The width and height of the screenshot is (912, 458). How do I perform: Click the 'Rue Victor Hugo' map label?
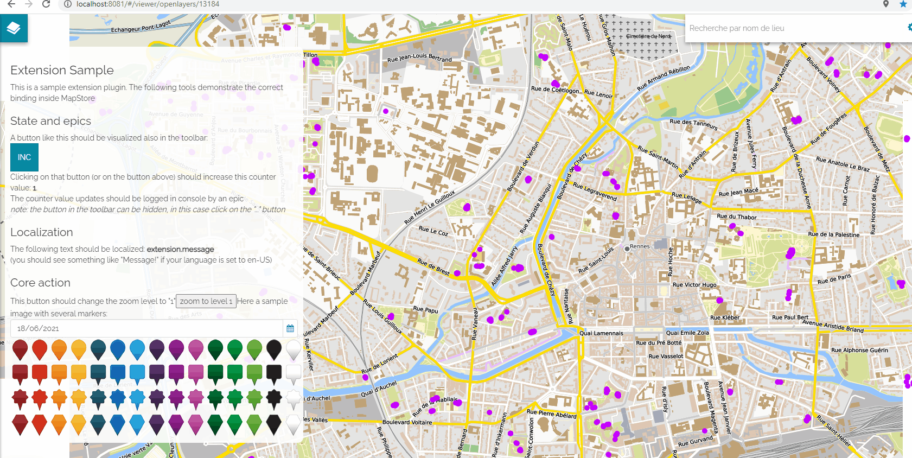(x=694, y=284)
